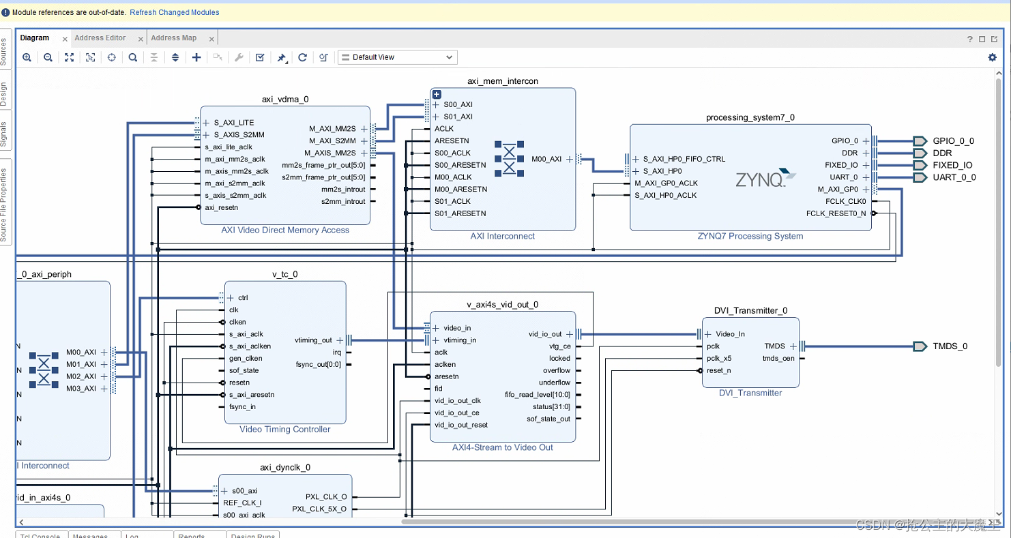Click the crossbar icon in axi_mem_intercon
This screenshot has height=538, width=1011.
pyautogui.click(x=509, y=158)
